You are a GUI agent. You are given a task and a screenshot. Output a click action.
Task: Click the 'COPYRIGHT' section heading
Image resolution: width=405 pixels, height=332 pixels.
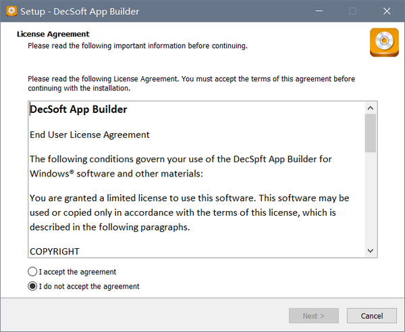tap(55, 251)
